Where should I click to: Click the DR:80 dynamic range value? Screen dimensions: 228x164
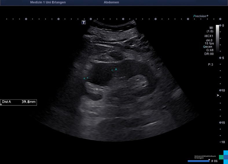[x=209, y=54]
